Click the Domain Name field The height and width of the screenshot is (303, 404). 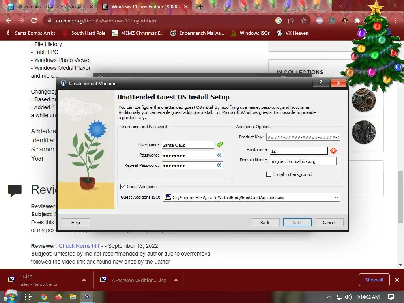tap(303, 161)
